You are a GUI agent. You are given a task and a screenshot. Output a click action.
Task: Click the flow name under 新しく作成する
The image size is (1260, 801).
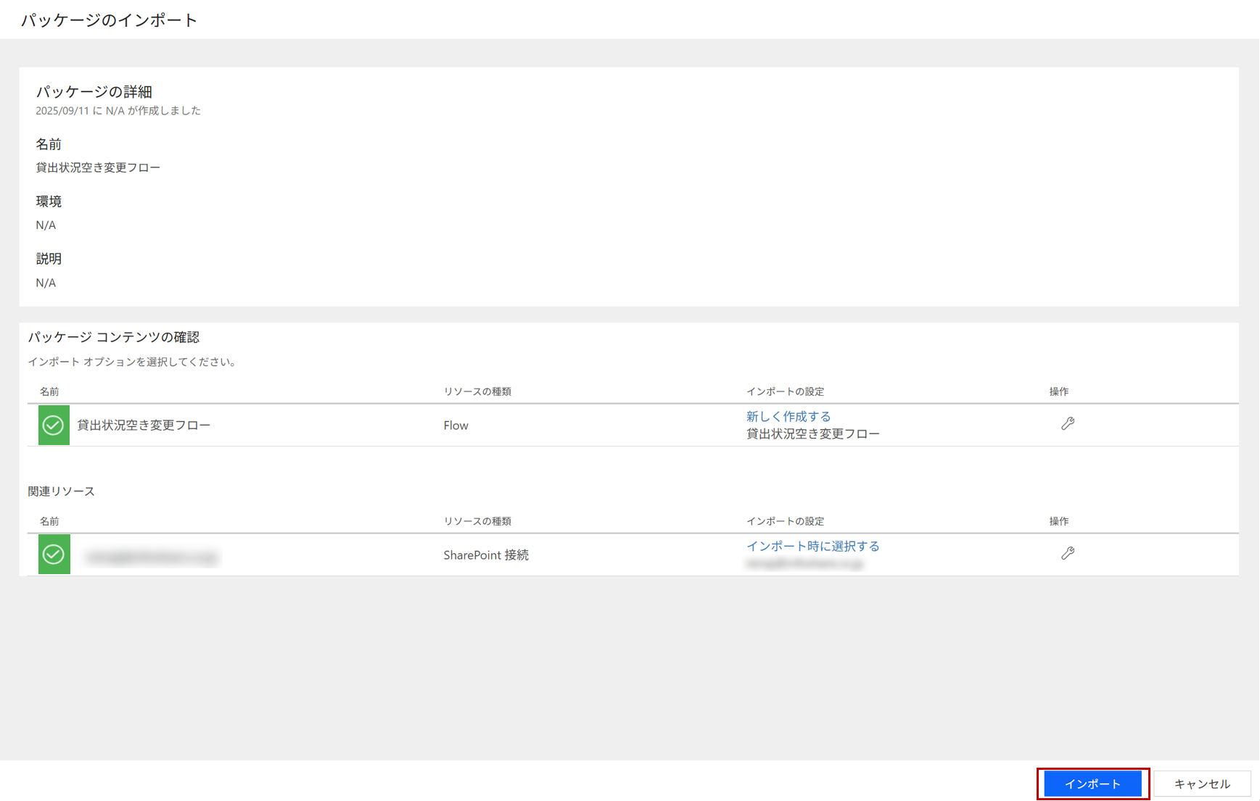point(812,433)
